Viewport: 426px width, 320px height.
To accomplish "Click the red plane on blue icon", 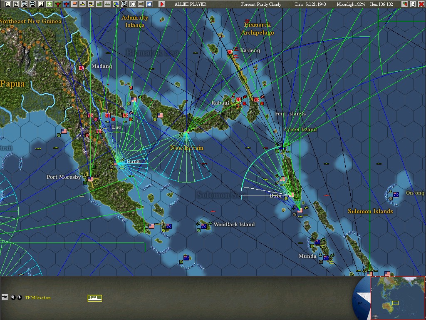I will 66,4.
